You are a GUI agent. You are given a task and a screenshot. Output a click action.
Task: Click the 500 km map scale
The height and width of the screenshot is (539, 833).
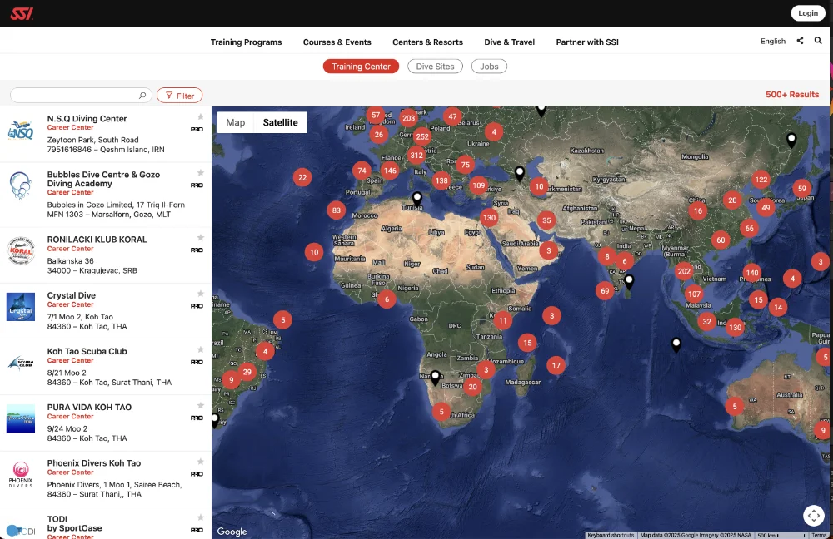click(x=781, y=536)
